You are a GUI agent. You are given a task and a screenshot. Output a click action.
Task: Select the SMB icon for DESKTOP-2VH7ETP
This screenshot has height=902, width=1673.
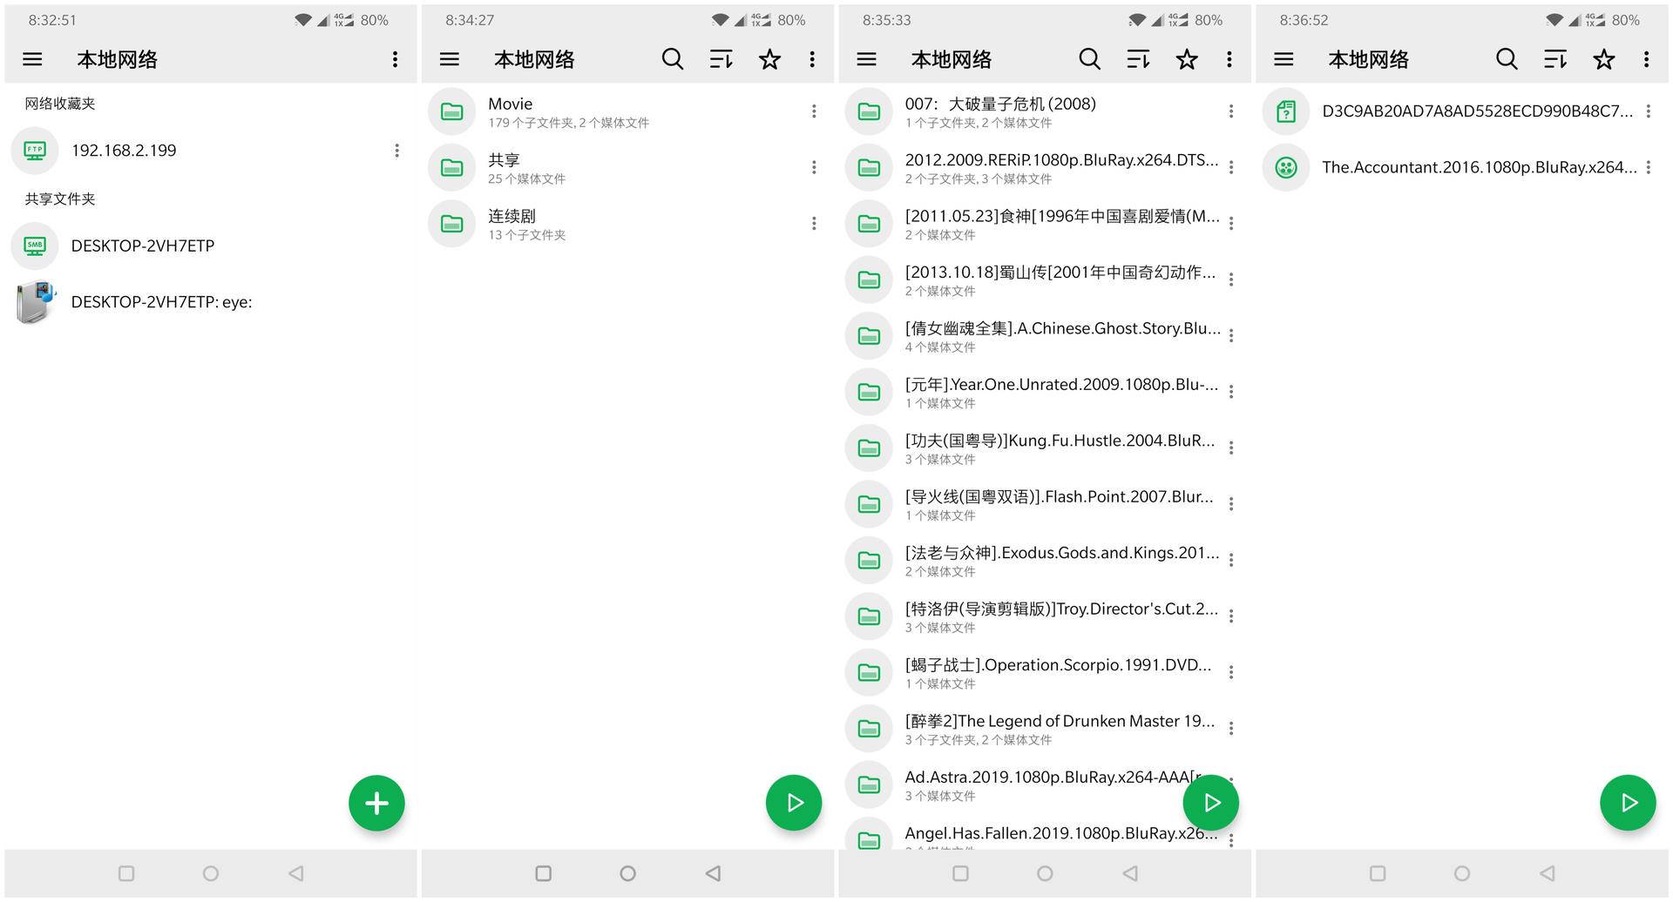(x=33, y=246)
